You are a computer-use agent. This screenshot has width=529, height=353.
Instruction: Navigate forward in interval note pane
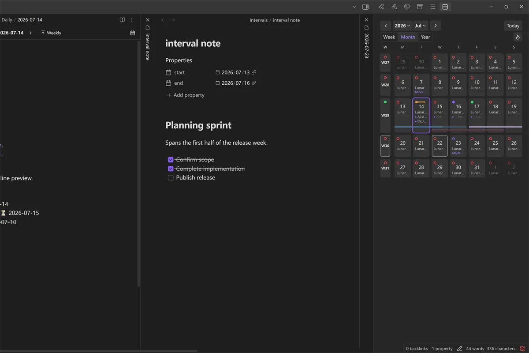click(x=173, y=20)
